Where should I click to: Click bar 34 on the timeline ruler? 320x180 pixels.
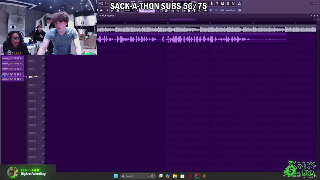210,23
